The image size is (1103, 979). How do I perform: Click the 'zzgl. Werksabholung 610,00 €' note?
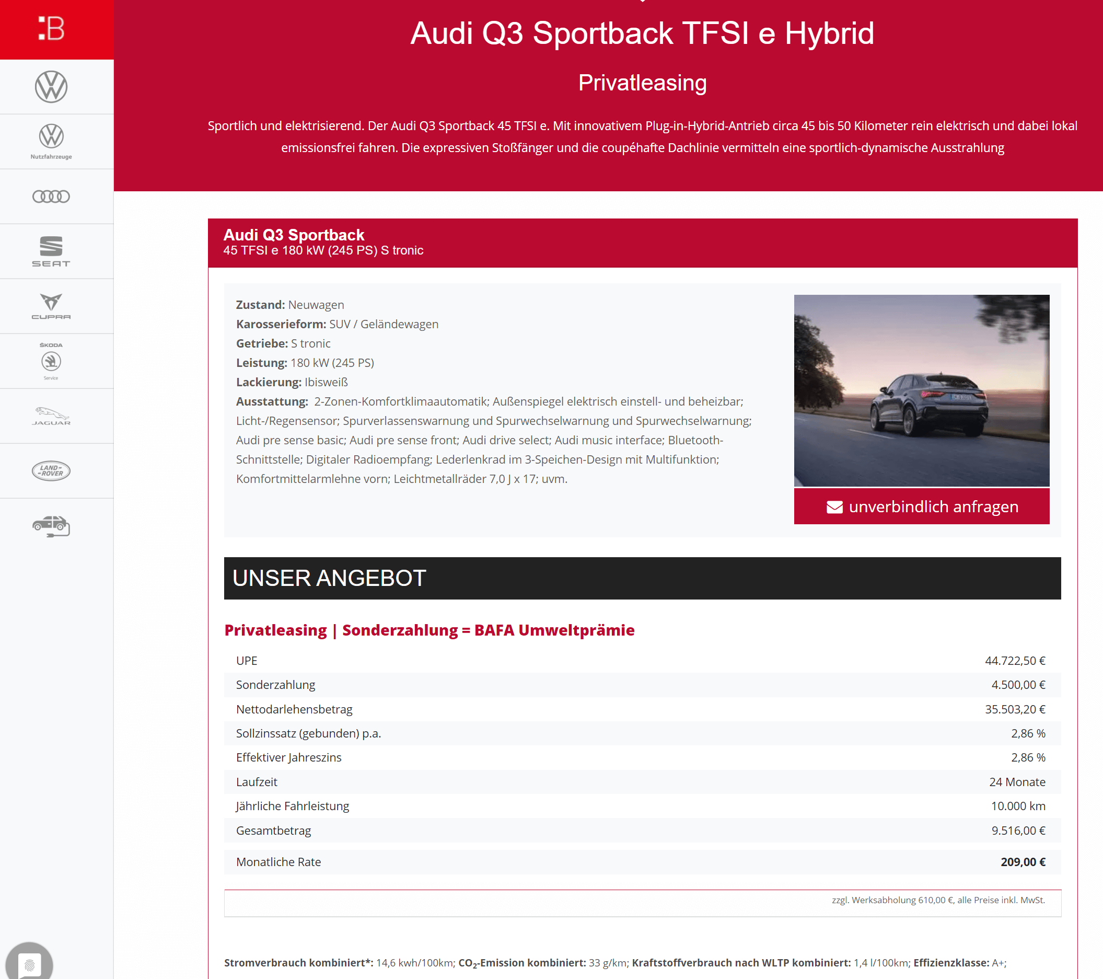pos(938,900)
